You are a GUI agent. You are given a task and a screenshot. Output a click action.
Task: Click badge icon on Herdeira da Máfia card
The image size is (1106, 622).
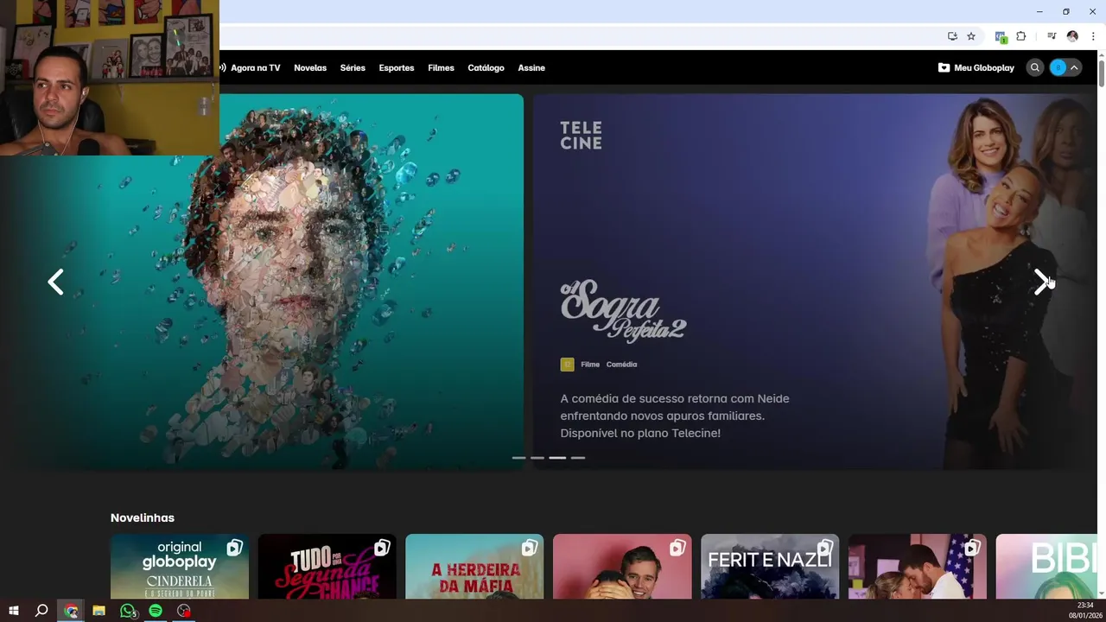tap(530, 548)
